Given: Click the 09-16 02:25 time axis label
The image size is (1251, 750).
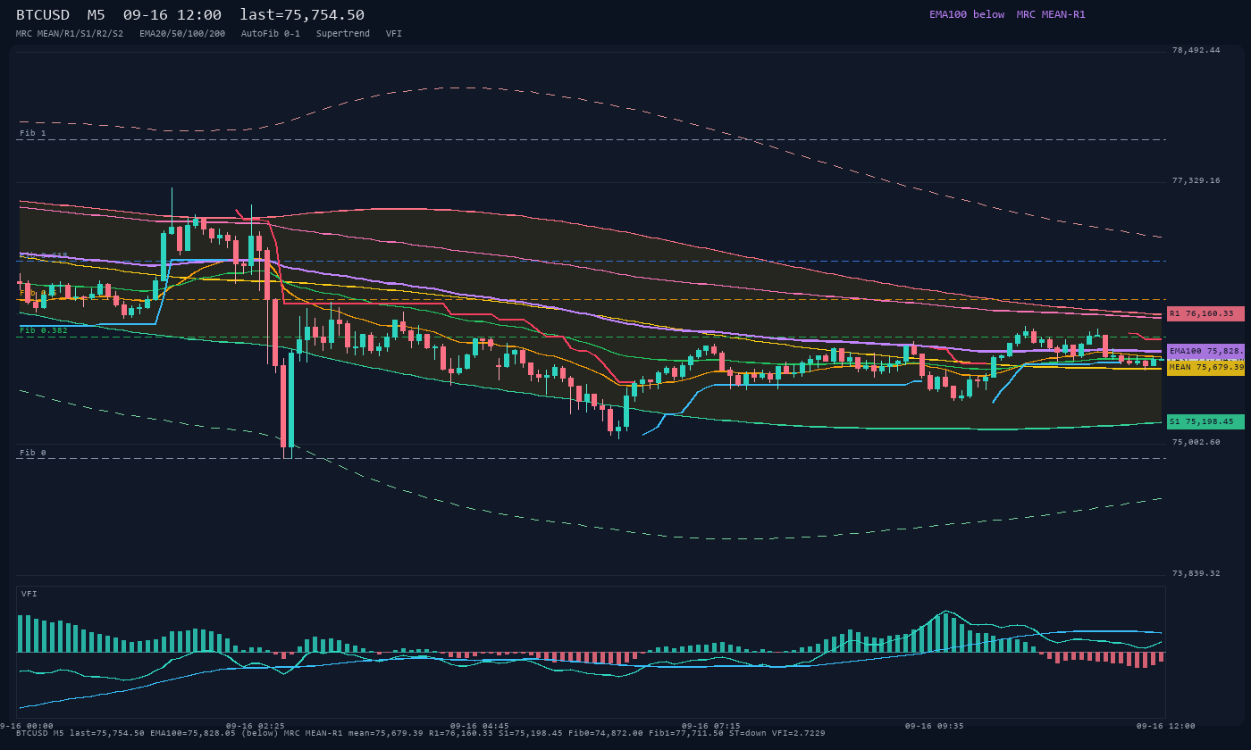Looking at the screenshot, I should tap(256, 726).
